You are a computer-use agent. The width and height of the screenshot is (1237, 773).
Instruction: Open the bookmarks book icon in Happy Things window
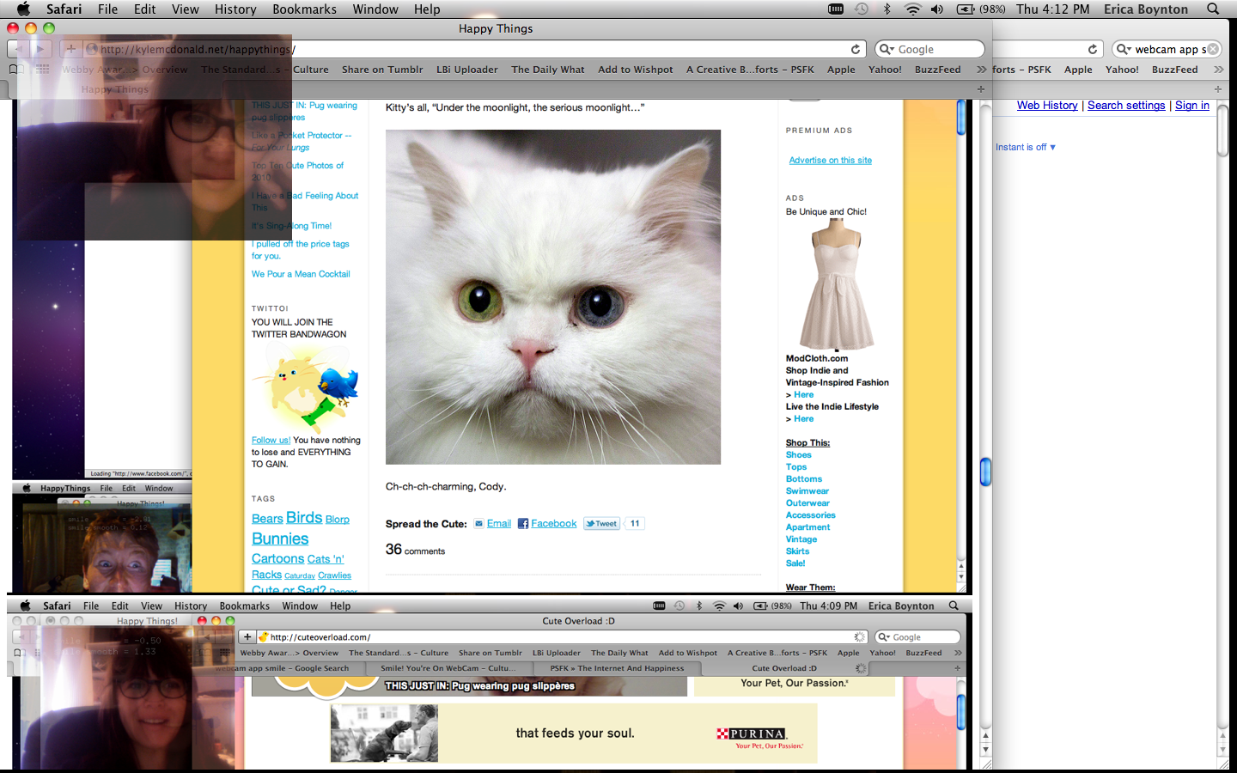[16, 70]
